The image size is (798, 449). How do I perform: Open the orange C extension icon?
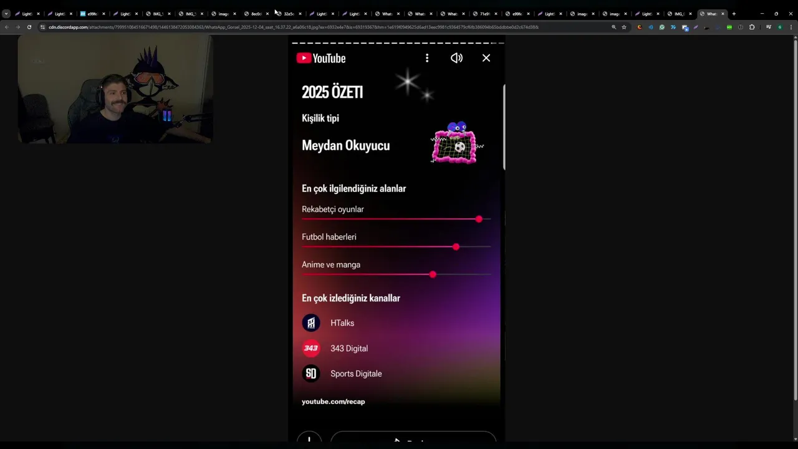point(640,27)
